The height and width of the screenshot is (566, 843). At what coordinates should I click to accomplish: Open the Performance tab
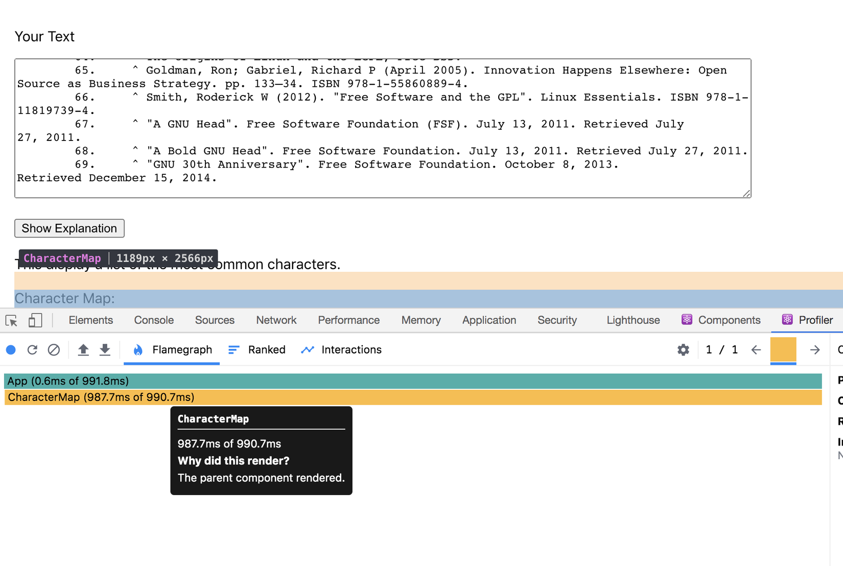click(349, 320)
